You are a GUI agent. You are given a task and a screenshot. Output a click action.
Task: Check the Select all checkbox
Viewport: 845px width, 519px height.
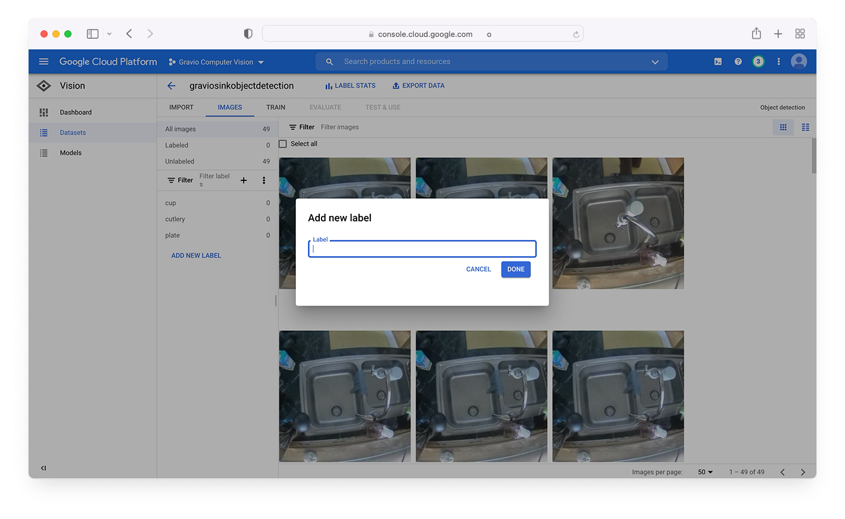[x=283, y=143]
